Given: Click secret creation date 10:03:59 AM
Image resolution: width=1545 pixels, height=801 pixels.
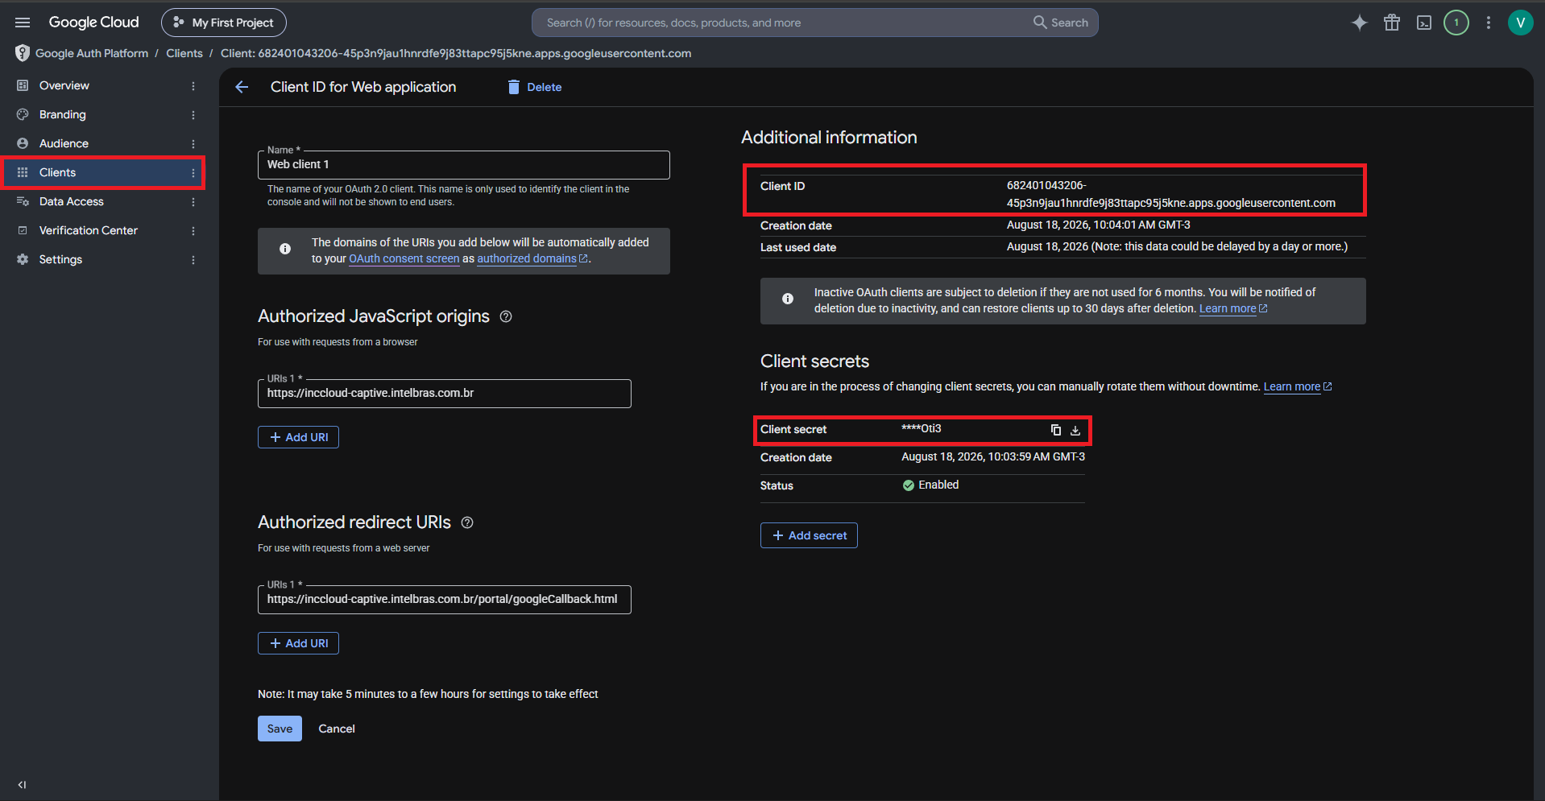Looking at the screenshot, I should pos(993,456).
